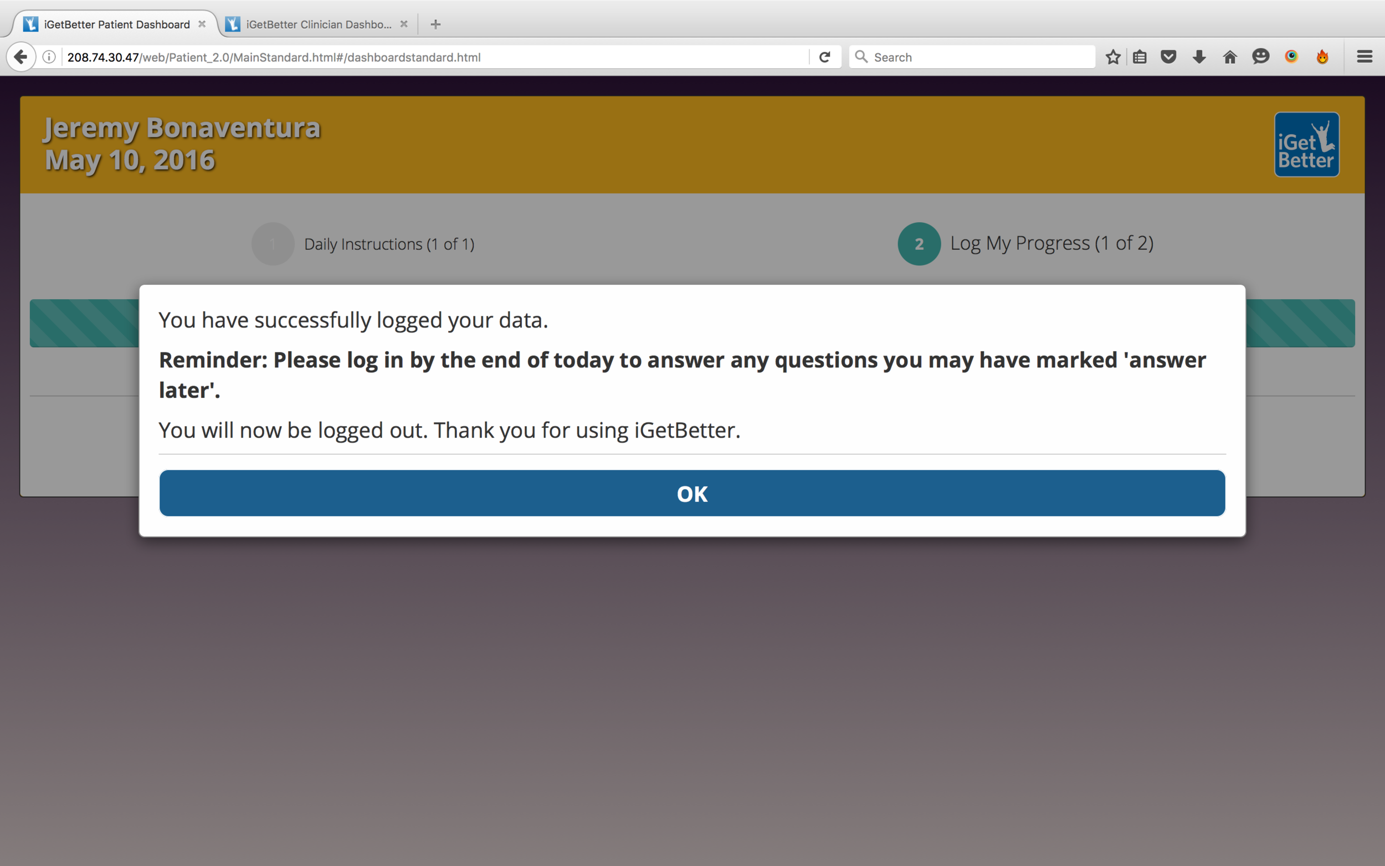This screenshot has height=866, width=1385.
Task: Select step 1 Daily Instructions circle
Action: (x=273, y=244)
